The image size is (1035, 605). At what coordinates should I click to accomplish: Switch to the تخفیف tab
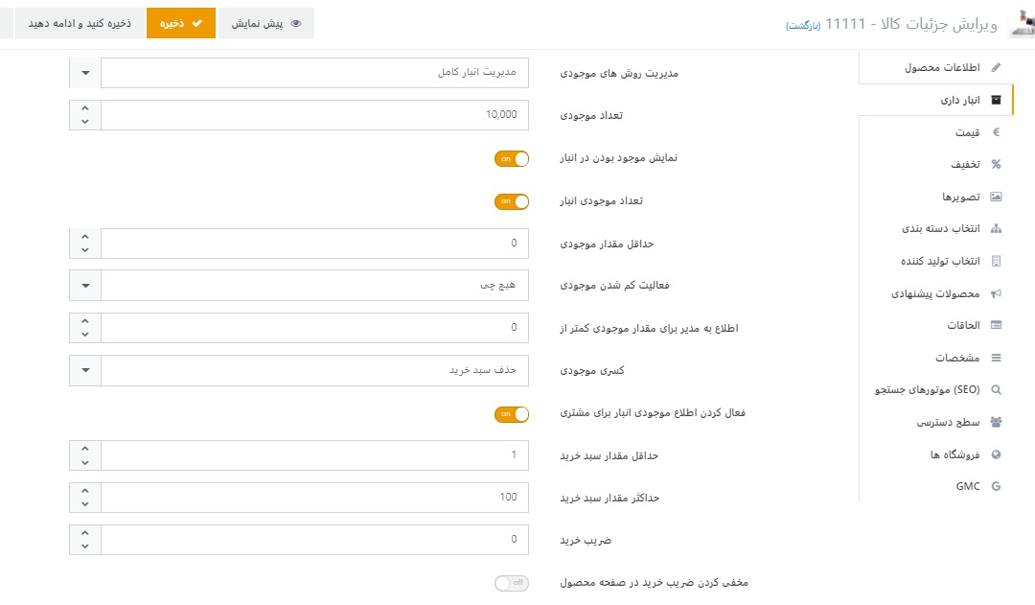point(936,165)
